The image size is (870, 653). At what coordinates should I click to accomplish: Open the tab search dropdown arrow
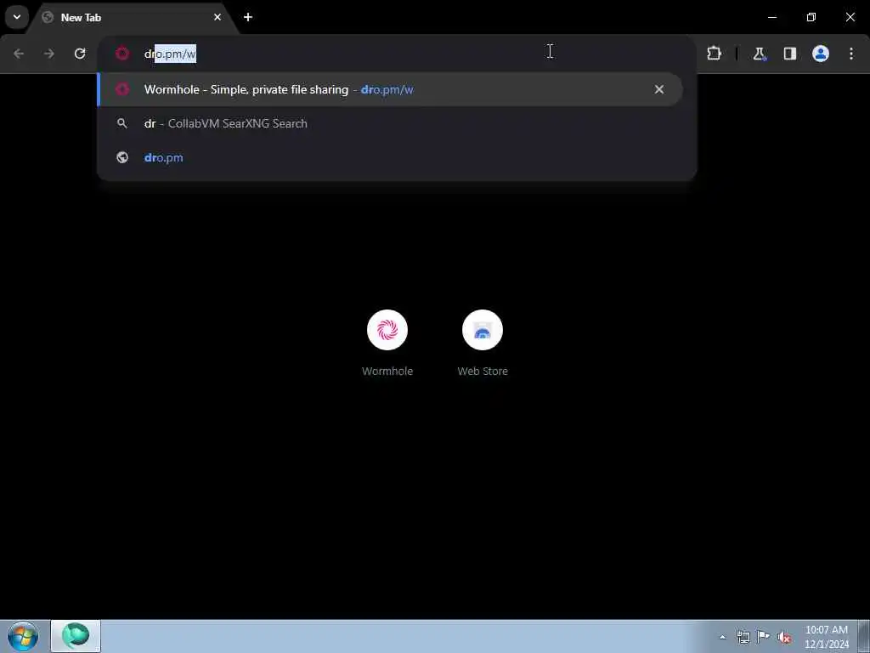click(17, 17)
